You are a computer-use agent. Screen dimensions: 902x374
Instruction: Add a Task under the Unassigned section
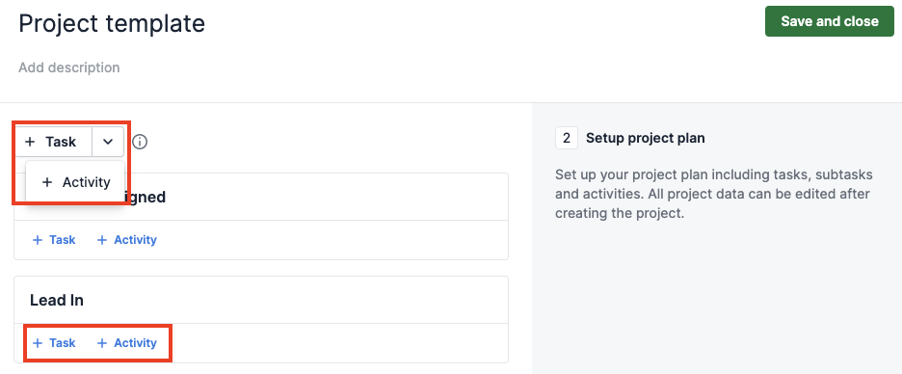54,240
